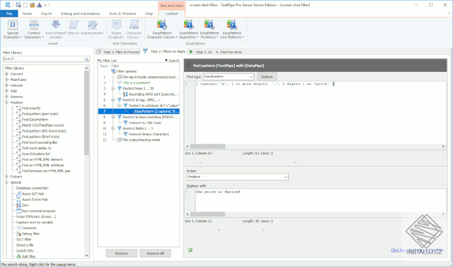
Task: Click the Environment variable icon
Action: click(55, 25)
